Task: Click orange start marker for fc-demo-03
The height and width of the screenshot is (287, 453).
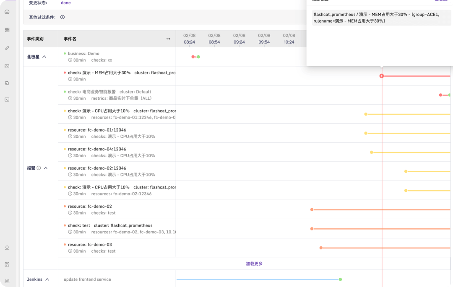Action: 321,248
